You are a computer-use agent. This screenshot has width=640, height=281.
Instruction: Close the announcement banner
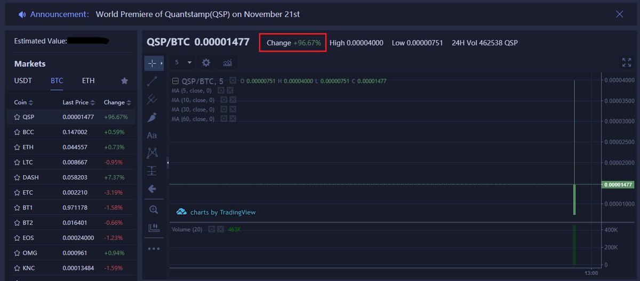[x=619, y=14]
